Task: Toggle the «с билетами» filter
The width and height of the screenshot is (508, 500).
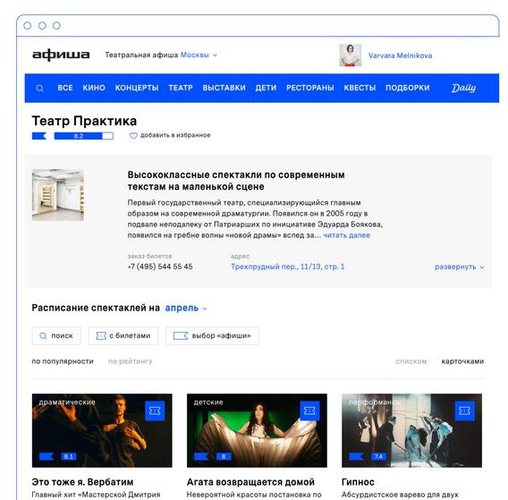Action: 123,335
